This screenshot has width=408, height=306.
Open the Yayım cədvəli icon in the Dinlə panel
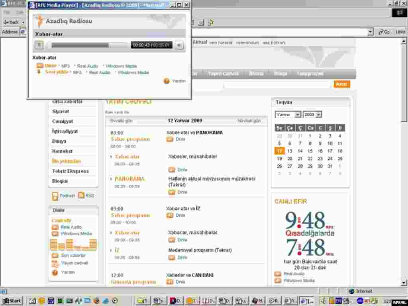[55, 263]
